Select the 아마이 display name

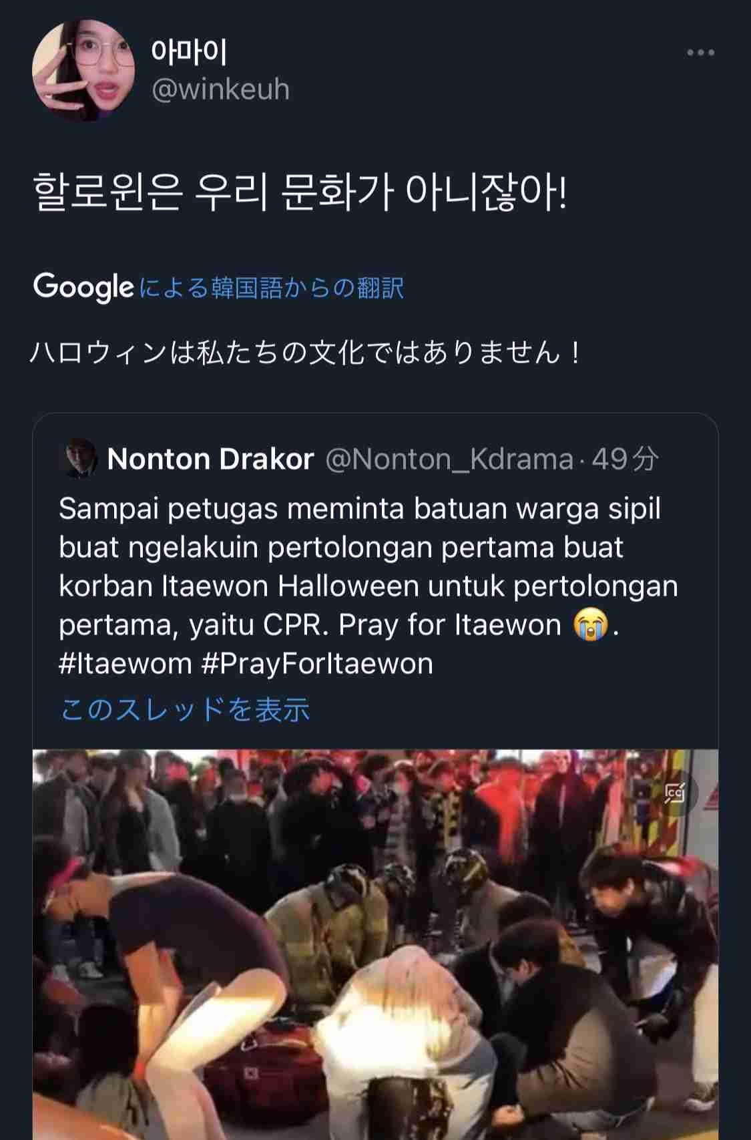tap(190, 51)
